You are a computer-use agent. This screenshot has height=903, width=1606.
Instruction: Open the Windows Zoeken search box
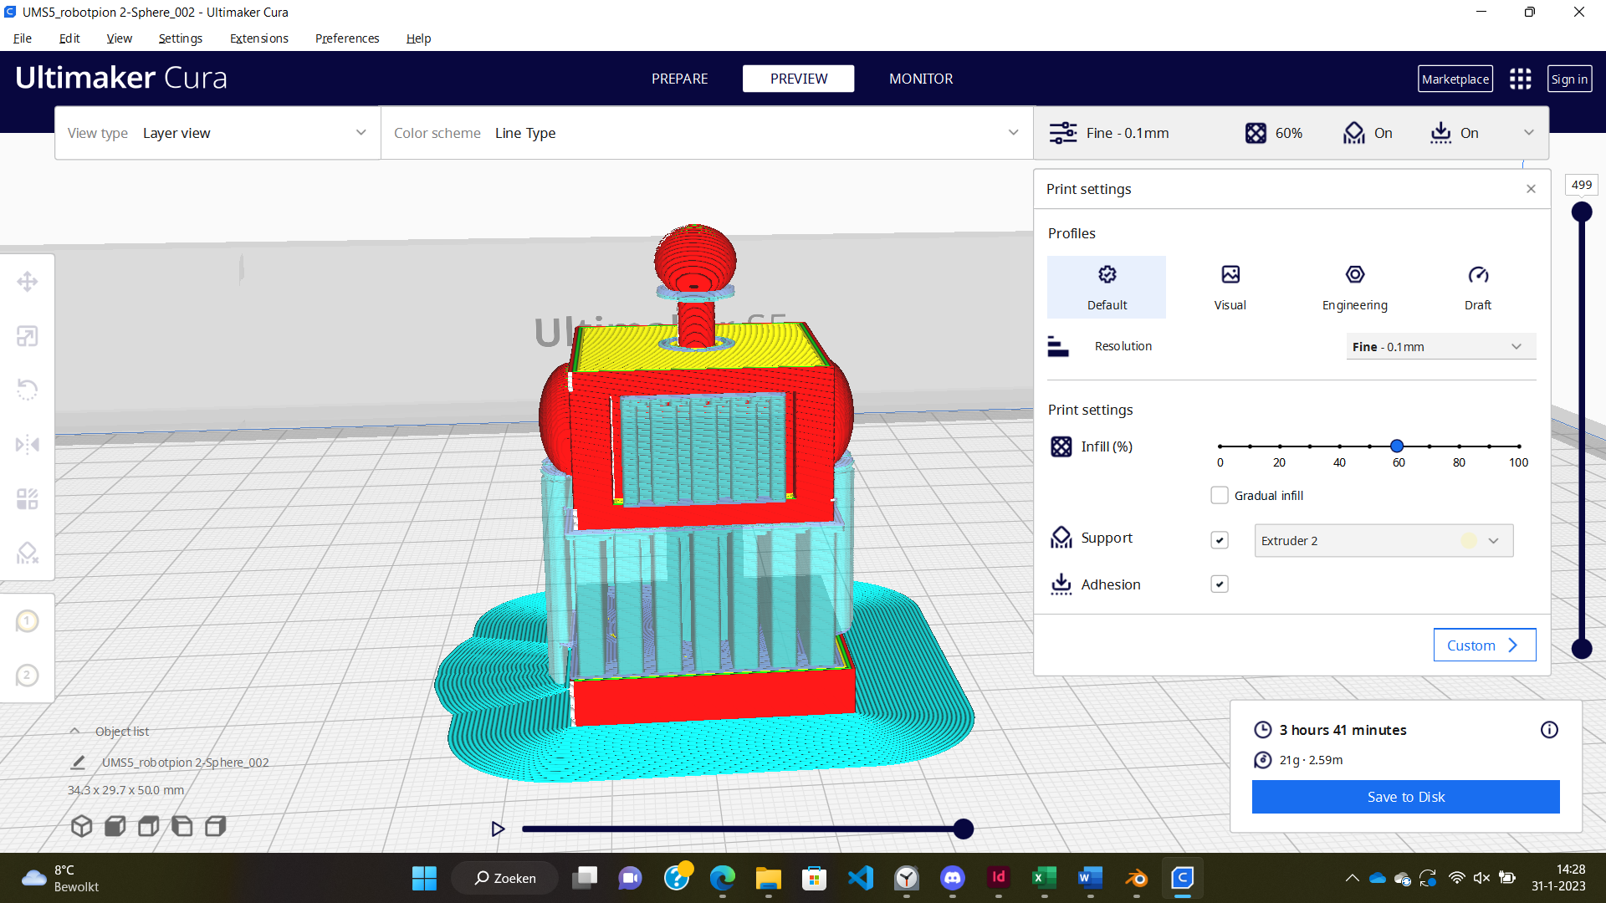click(x=504, y=878)
